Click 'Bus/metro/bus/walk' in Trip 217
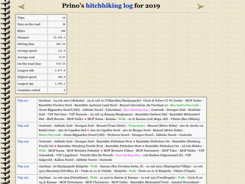This screenshot has height=184, width=245. click(184, 105)
